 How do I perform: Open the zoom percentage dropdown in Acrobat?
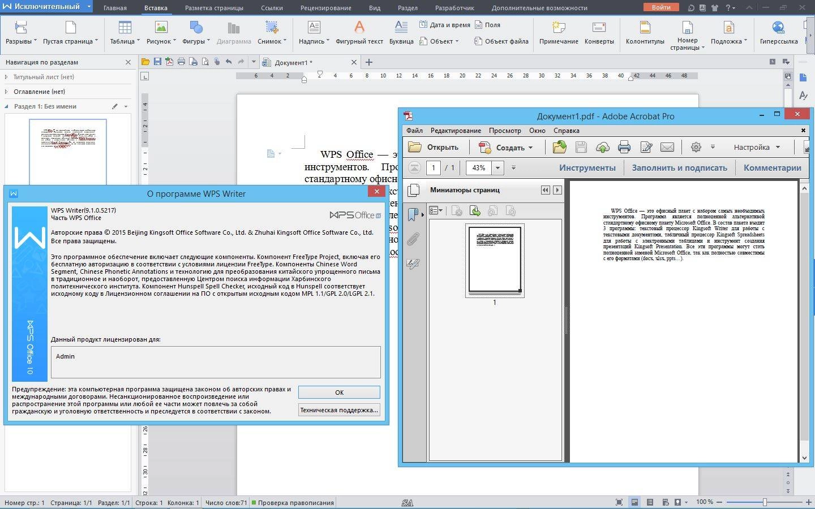(498, 167)
